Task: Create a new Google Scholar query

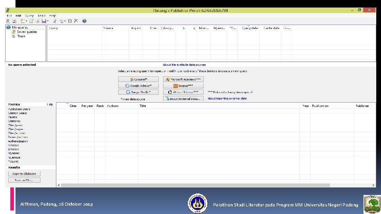Action: click(139, 86)
